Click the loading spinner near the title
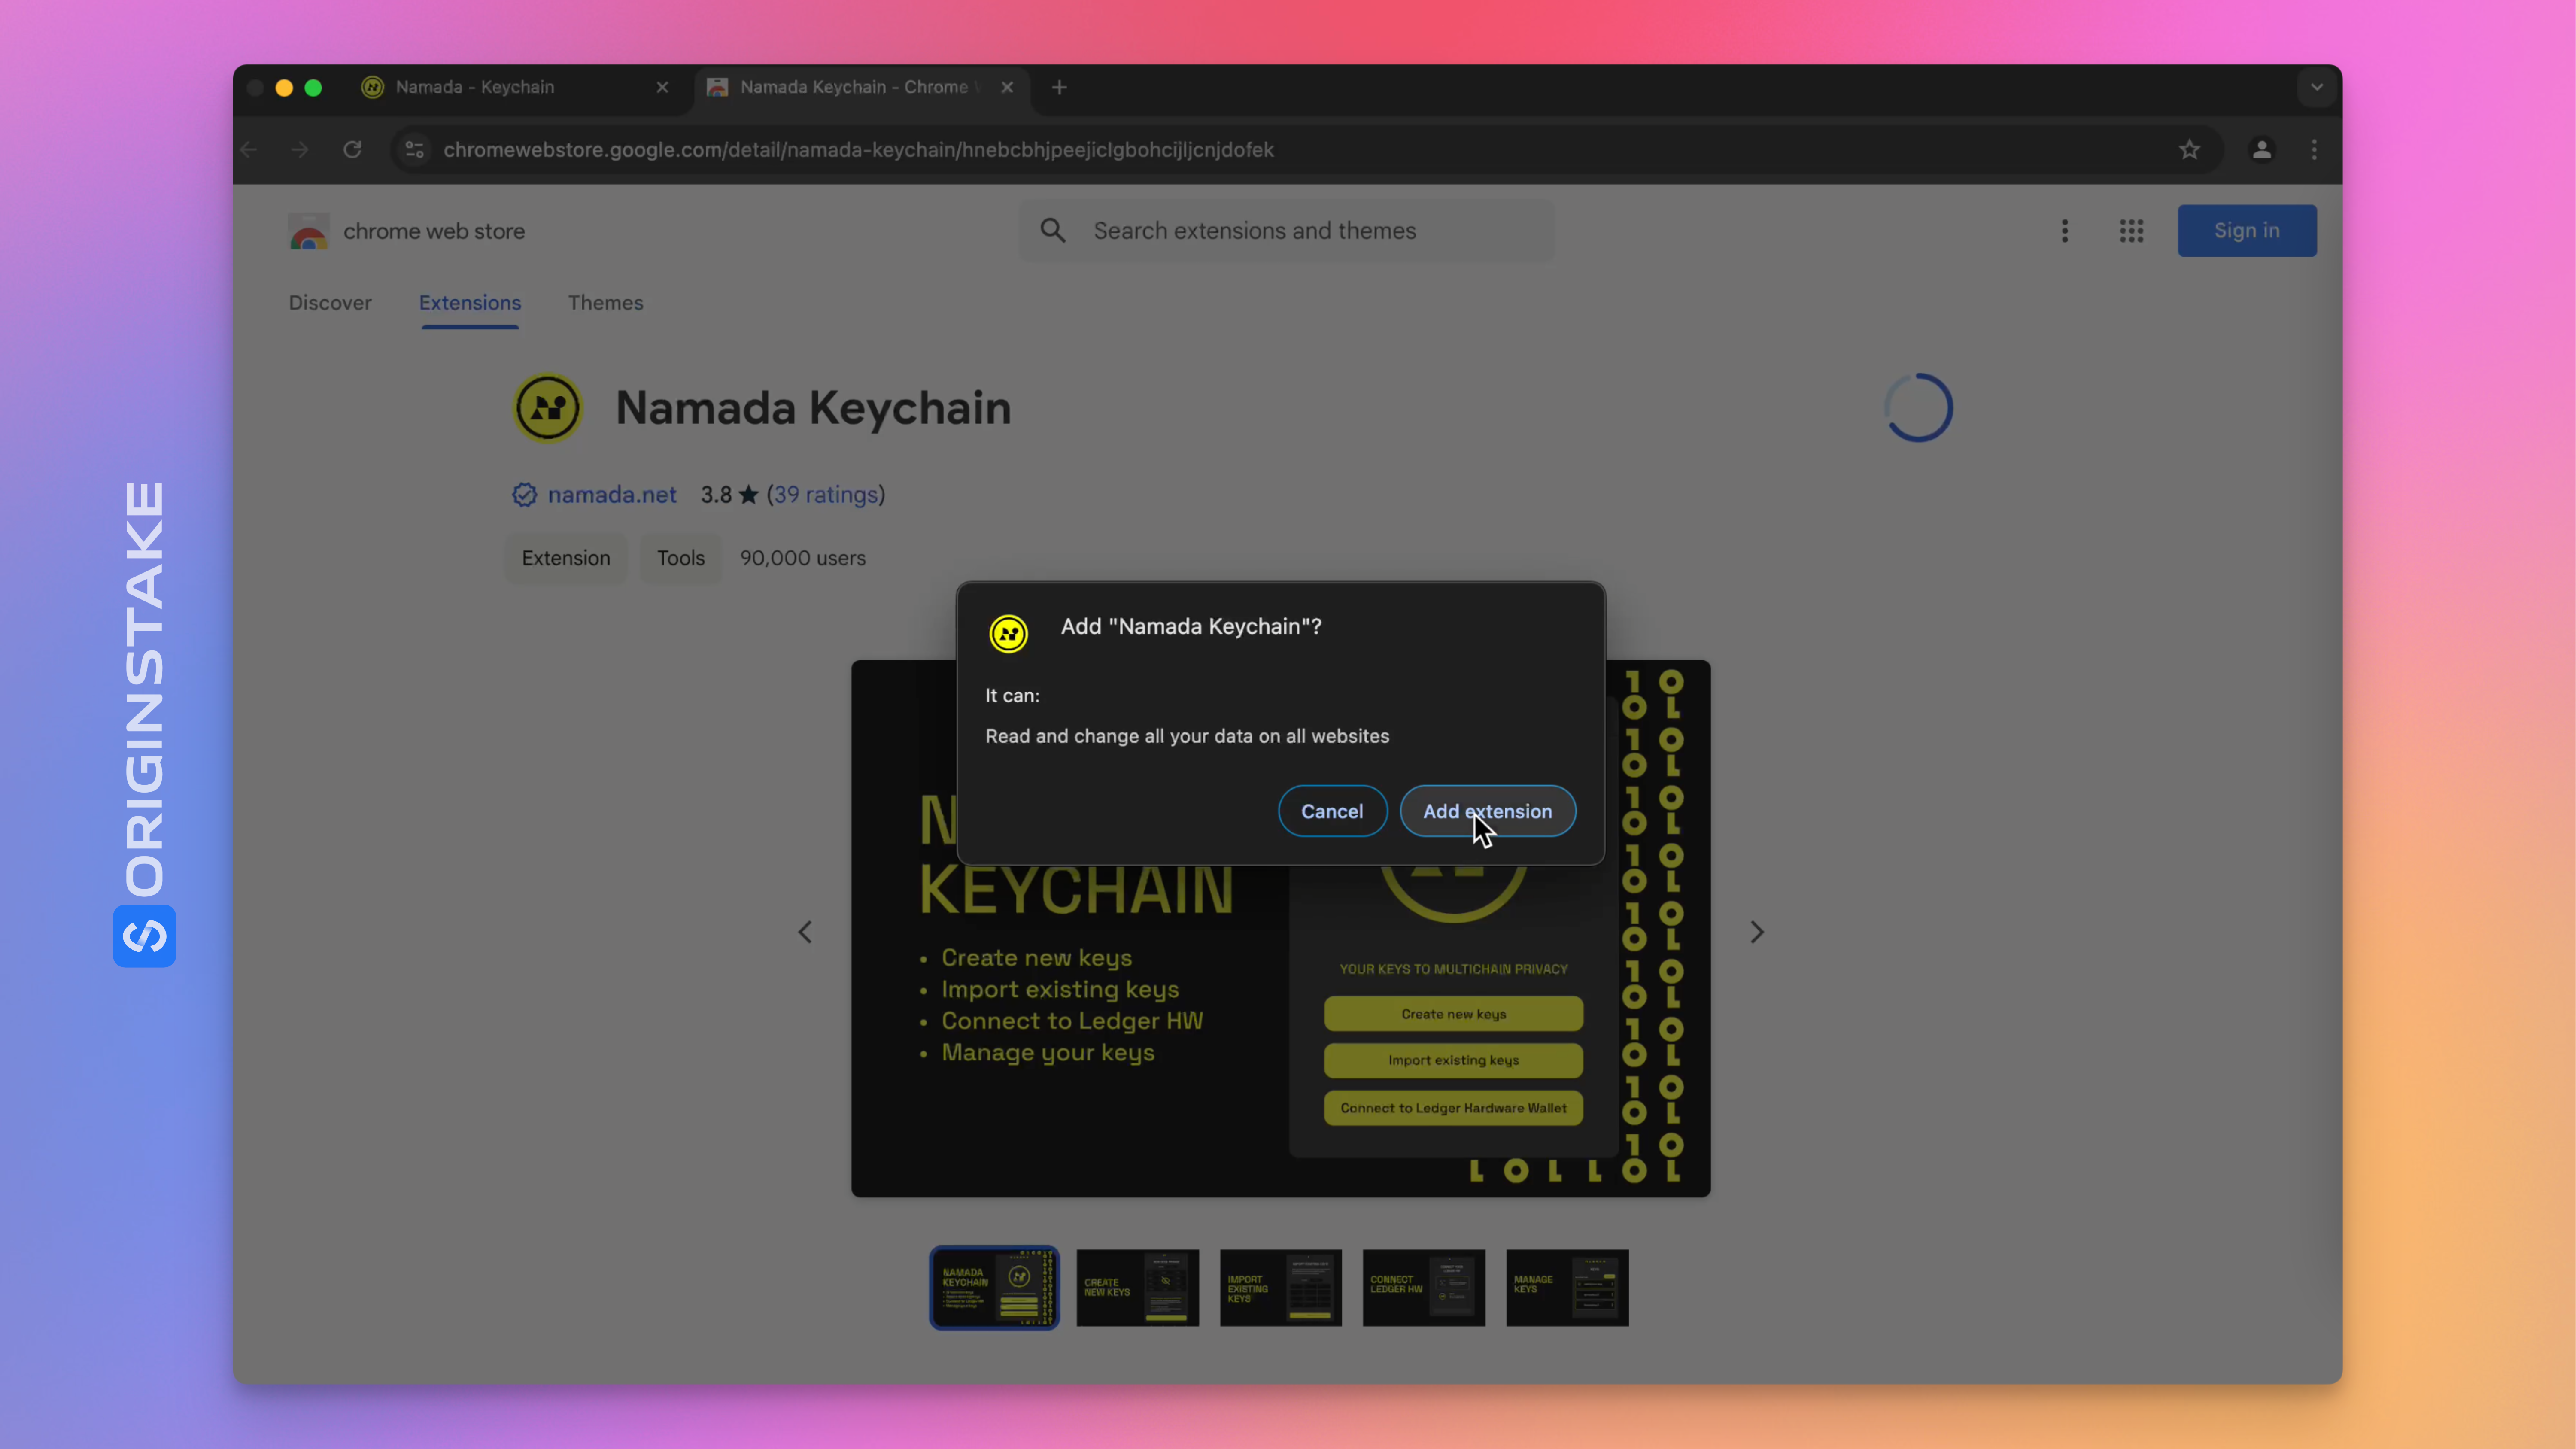Viewport: 2576px width, 1449px height. [1918, 407]
